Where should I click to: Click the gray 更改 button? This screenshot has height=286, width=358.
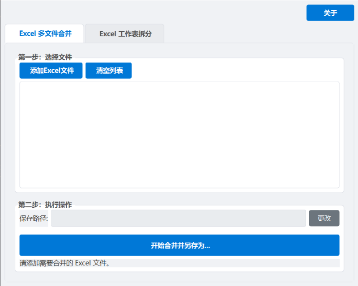click(324, 218)
